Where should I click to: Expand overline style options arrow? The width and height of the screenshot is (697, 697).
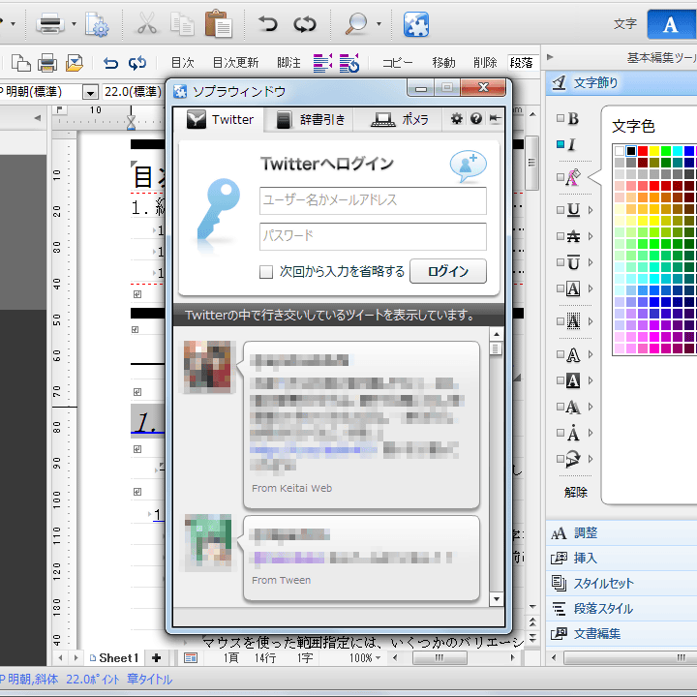point(591,262)
